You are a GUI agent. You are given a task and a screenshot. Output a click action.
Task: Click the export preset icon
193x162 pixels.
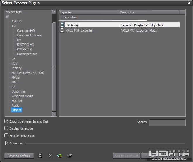coord(69,156)
